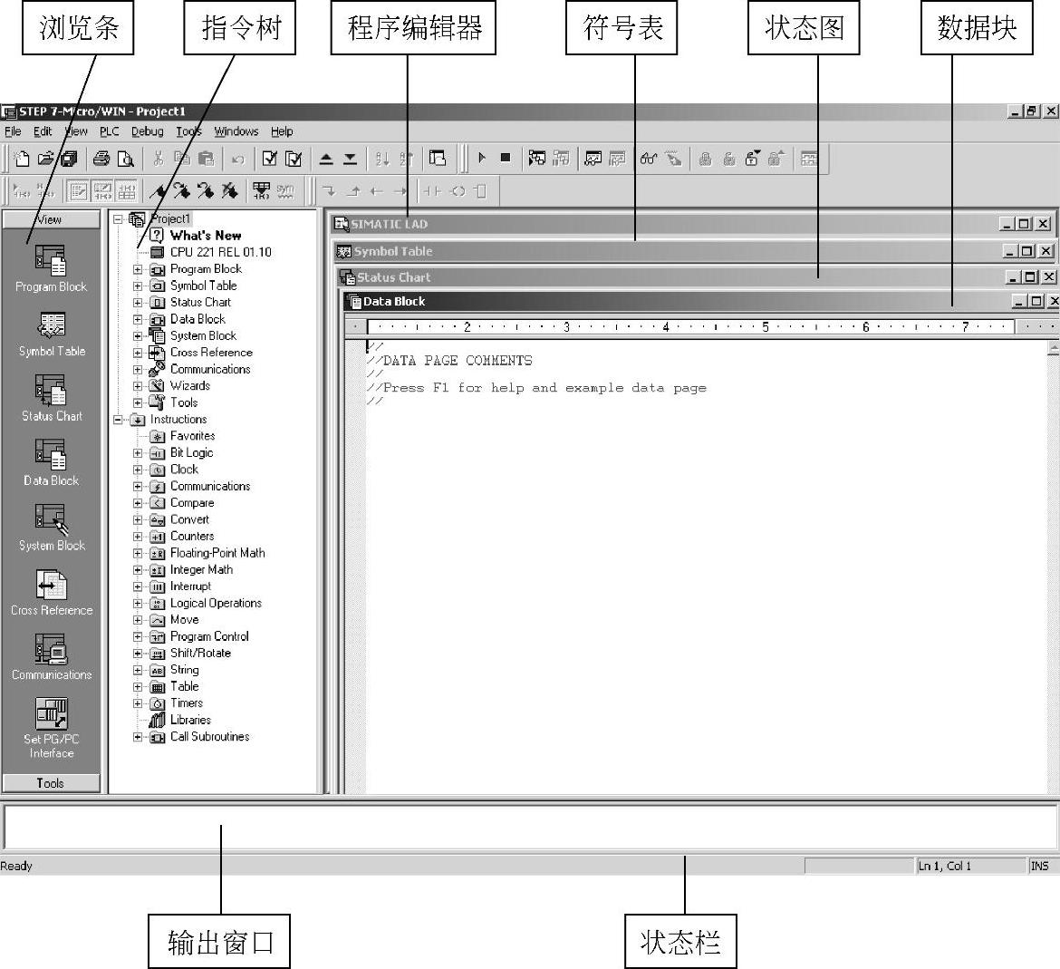
Task: Click the Data Block scrollbar up arrow
Action: click(1054, 348)
